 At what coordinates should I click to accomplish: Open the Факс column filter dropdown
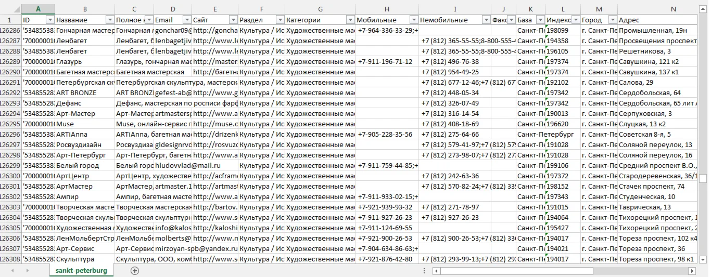point(511,20)
